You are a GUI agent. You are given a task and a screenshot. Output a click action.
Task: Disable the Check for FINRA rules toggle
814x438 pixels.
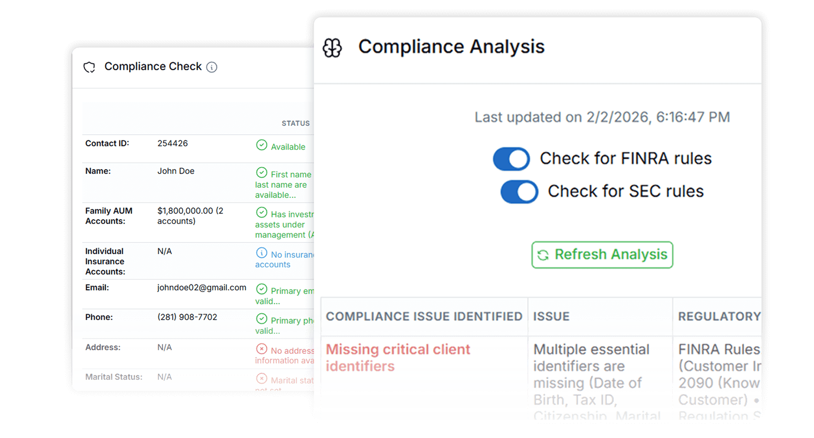[511, 159]
